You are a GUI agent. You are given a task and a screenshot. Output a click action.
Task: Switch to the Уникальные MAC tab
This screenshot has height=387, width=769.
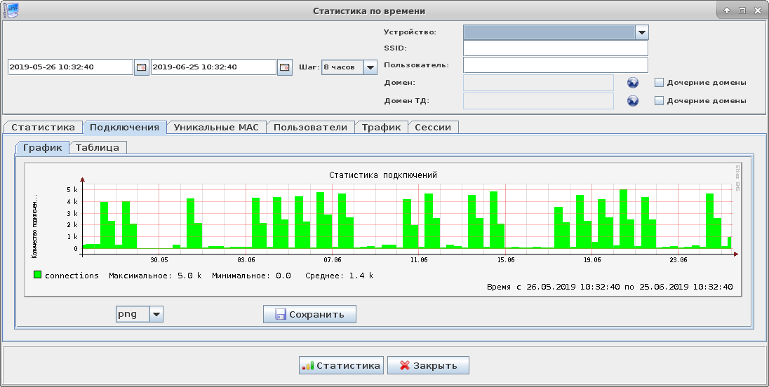pos(216,127)
